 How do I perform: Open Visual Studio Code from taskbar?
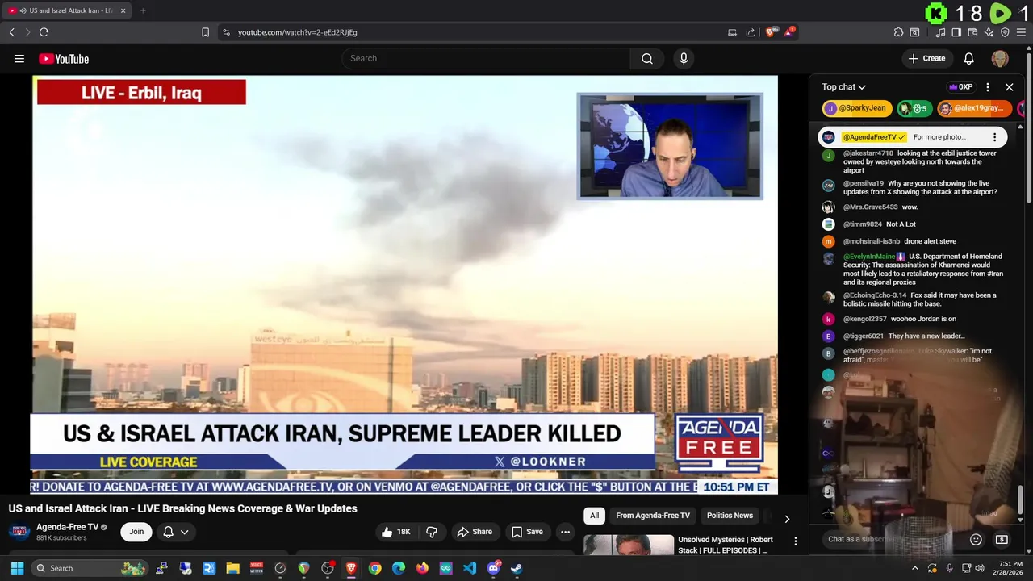[470, 568]
